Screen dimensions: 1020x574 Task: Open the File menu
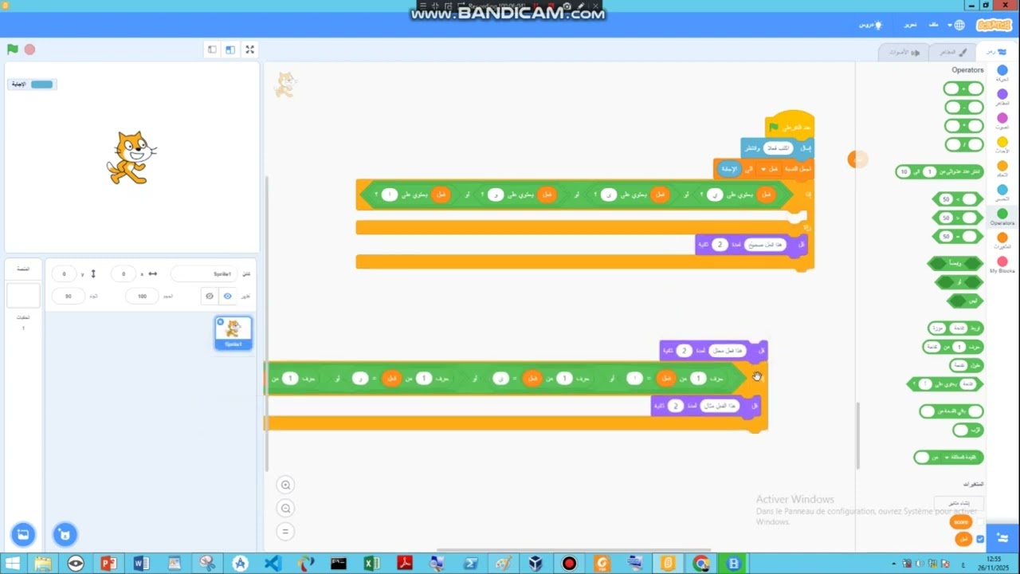(x=934, y=25)
